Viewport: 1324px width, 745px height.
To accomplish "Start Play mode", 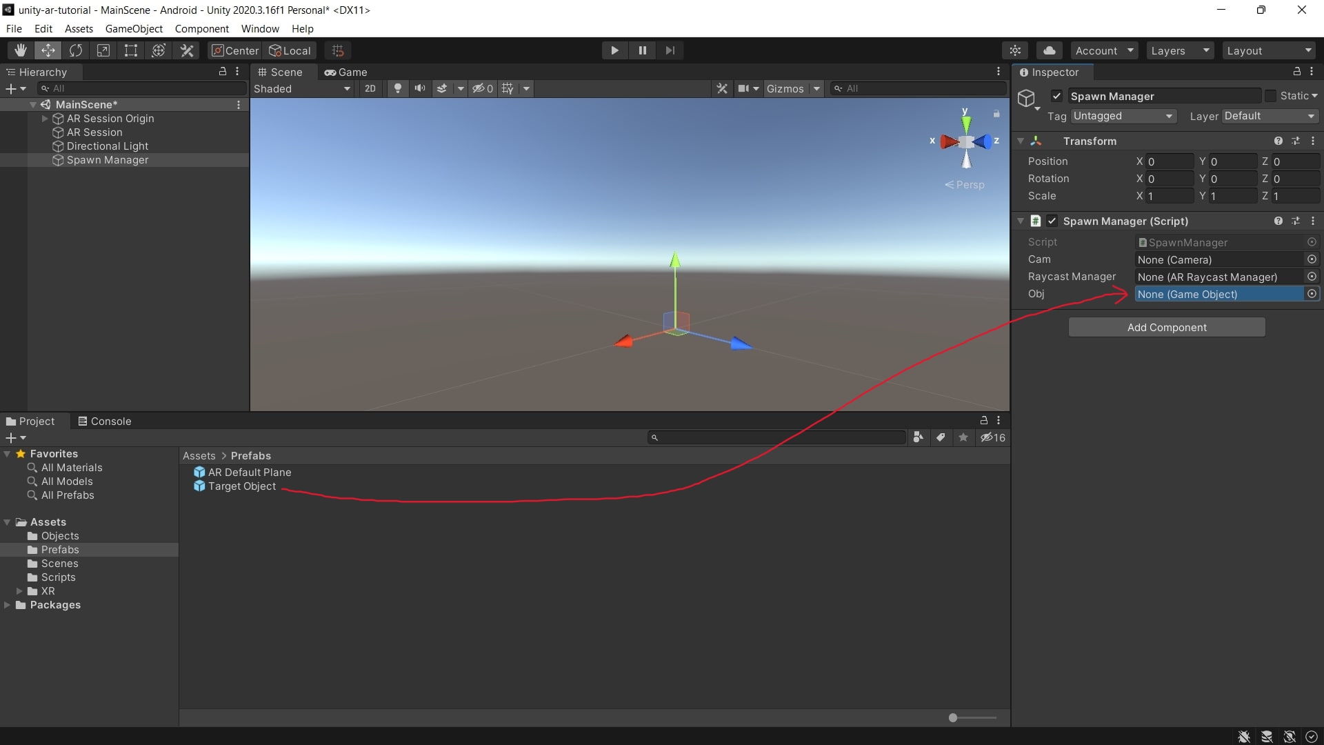I will pos(614,50).
